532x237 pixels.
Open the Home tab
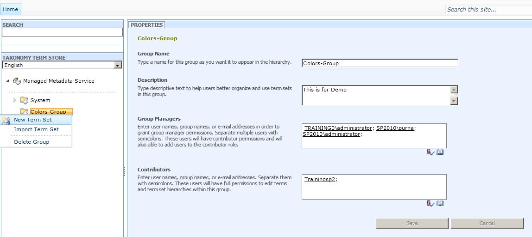(11, 9)
